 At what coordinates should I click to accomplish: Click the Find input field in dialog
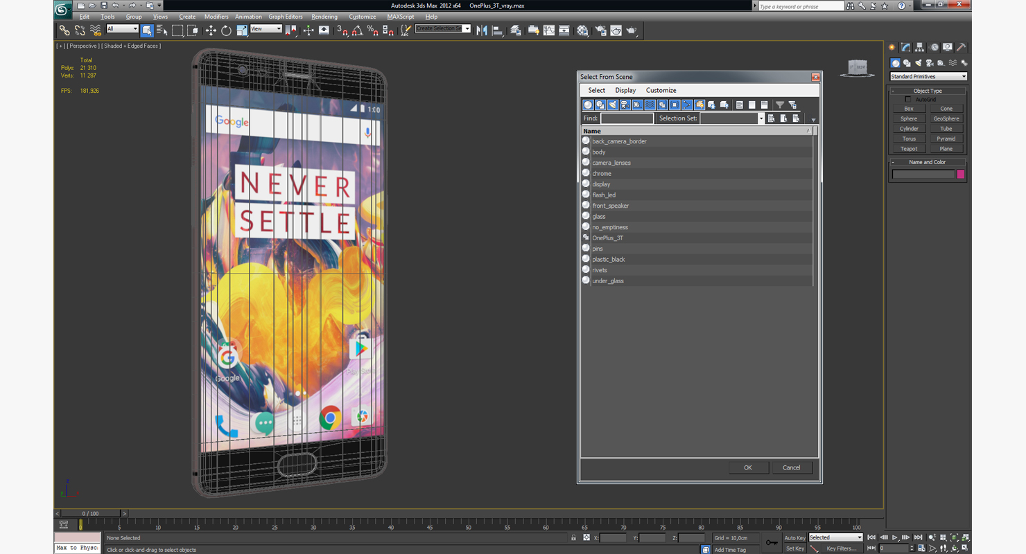tap(627, 118)
